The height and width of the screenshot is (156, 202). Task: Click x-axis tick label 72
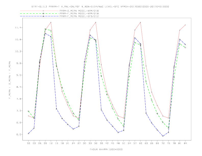tap(163, 143)
